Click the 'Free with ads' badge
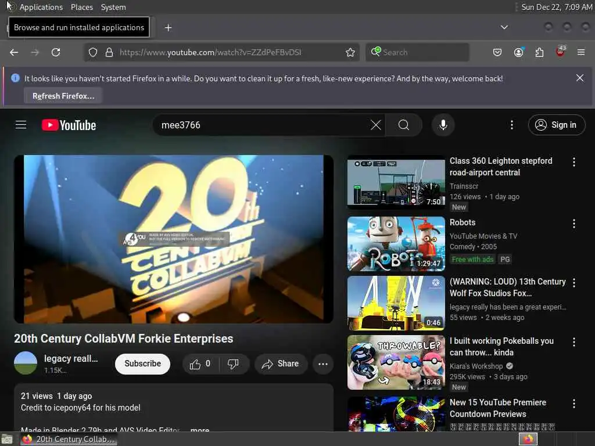595x446 pixels. click(472, 260)
